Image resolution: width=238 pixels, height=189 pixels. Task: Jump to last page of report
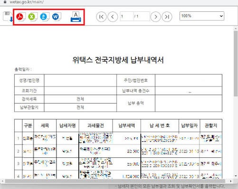pos(167,17)
